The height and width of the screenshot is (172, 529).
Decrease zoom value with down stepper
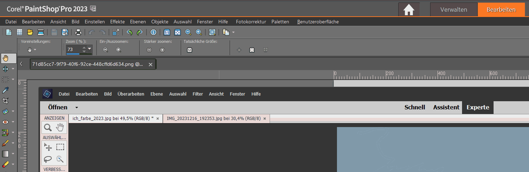84,51
